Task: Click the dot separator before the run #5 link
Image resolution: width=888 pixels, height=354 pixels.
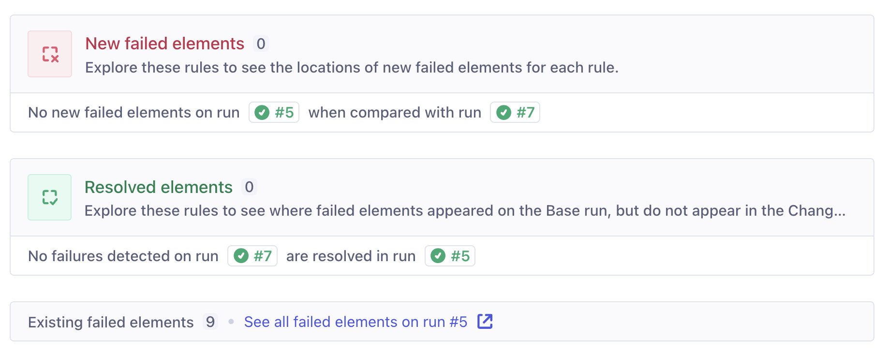Action: (231, 321)
